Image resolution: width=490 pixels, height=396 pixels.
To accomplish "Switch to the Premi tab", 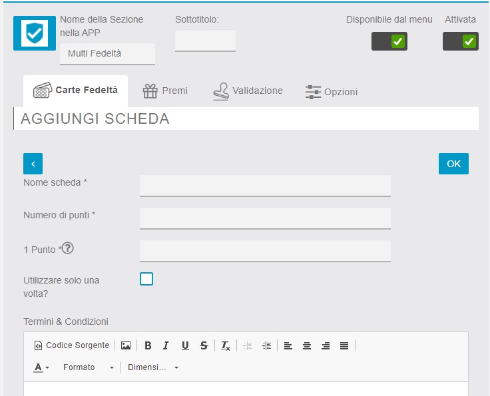I will [166, 91].
